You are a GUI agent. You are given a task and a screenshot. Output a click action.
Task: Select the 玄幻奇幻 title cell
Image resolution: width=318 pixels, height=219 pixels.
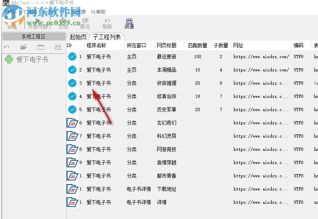166,123
